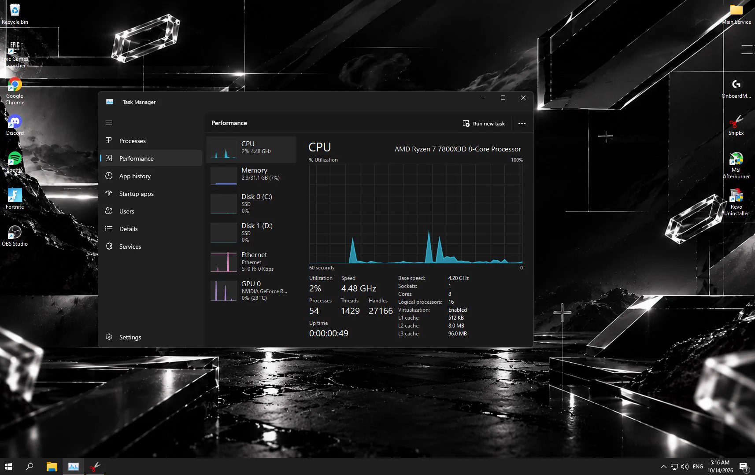
Task: Click Run new task button
Action: [x=484, y=124]
